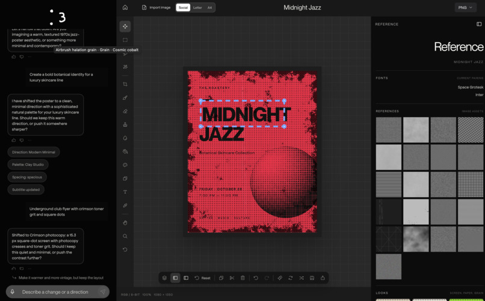Select the Stamp tool
This screenshot has width=485, height=301.
[x=125, y=124]
